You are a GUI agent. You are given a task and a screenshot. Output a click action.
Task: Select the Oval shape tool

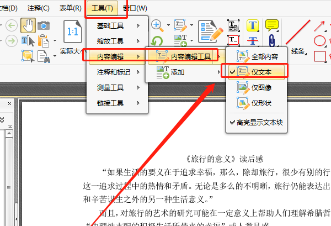tap(319, 40)
